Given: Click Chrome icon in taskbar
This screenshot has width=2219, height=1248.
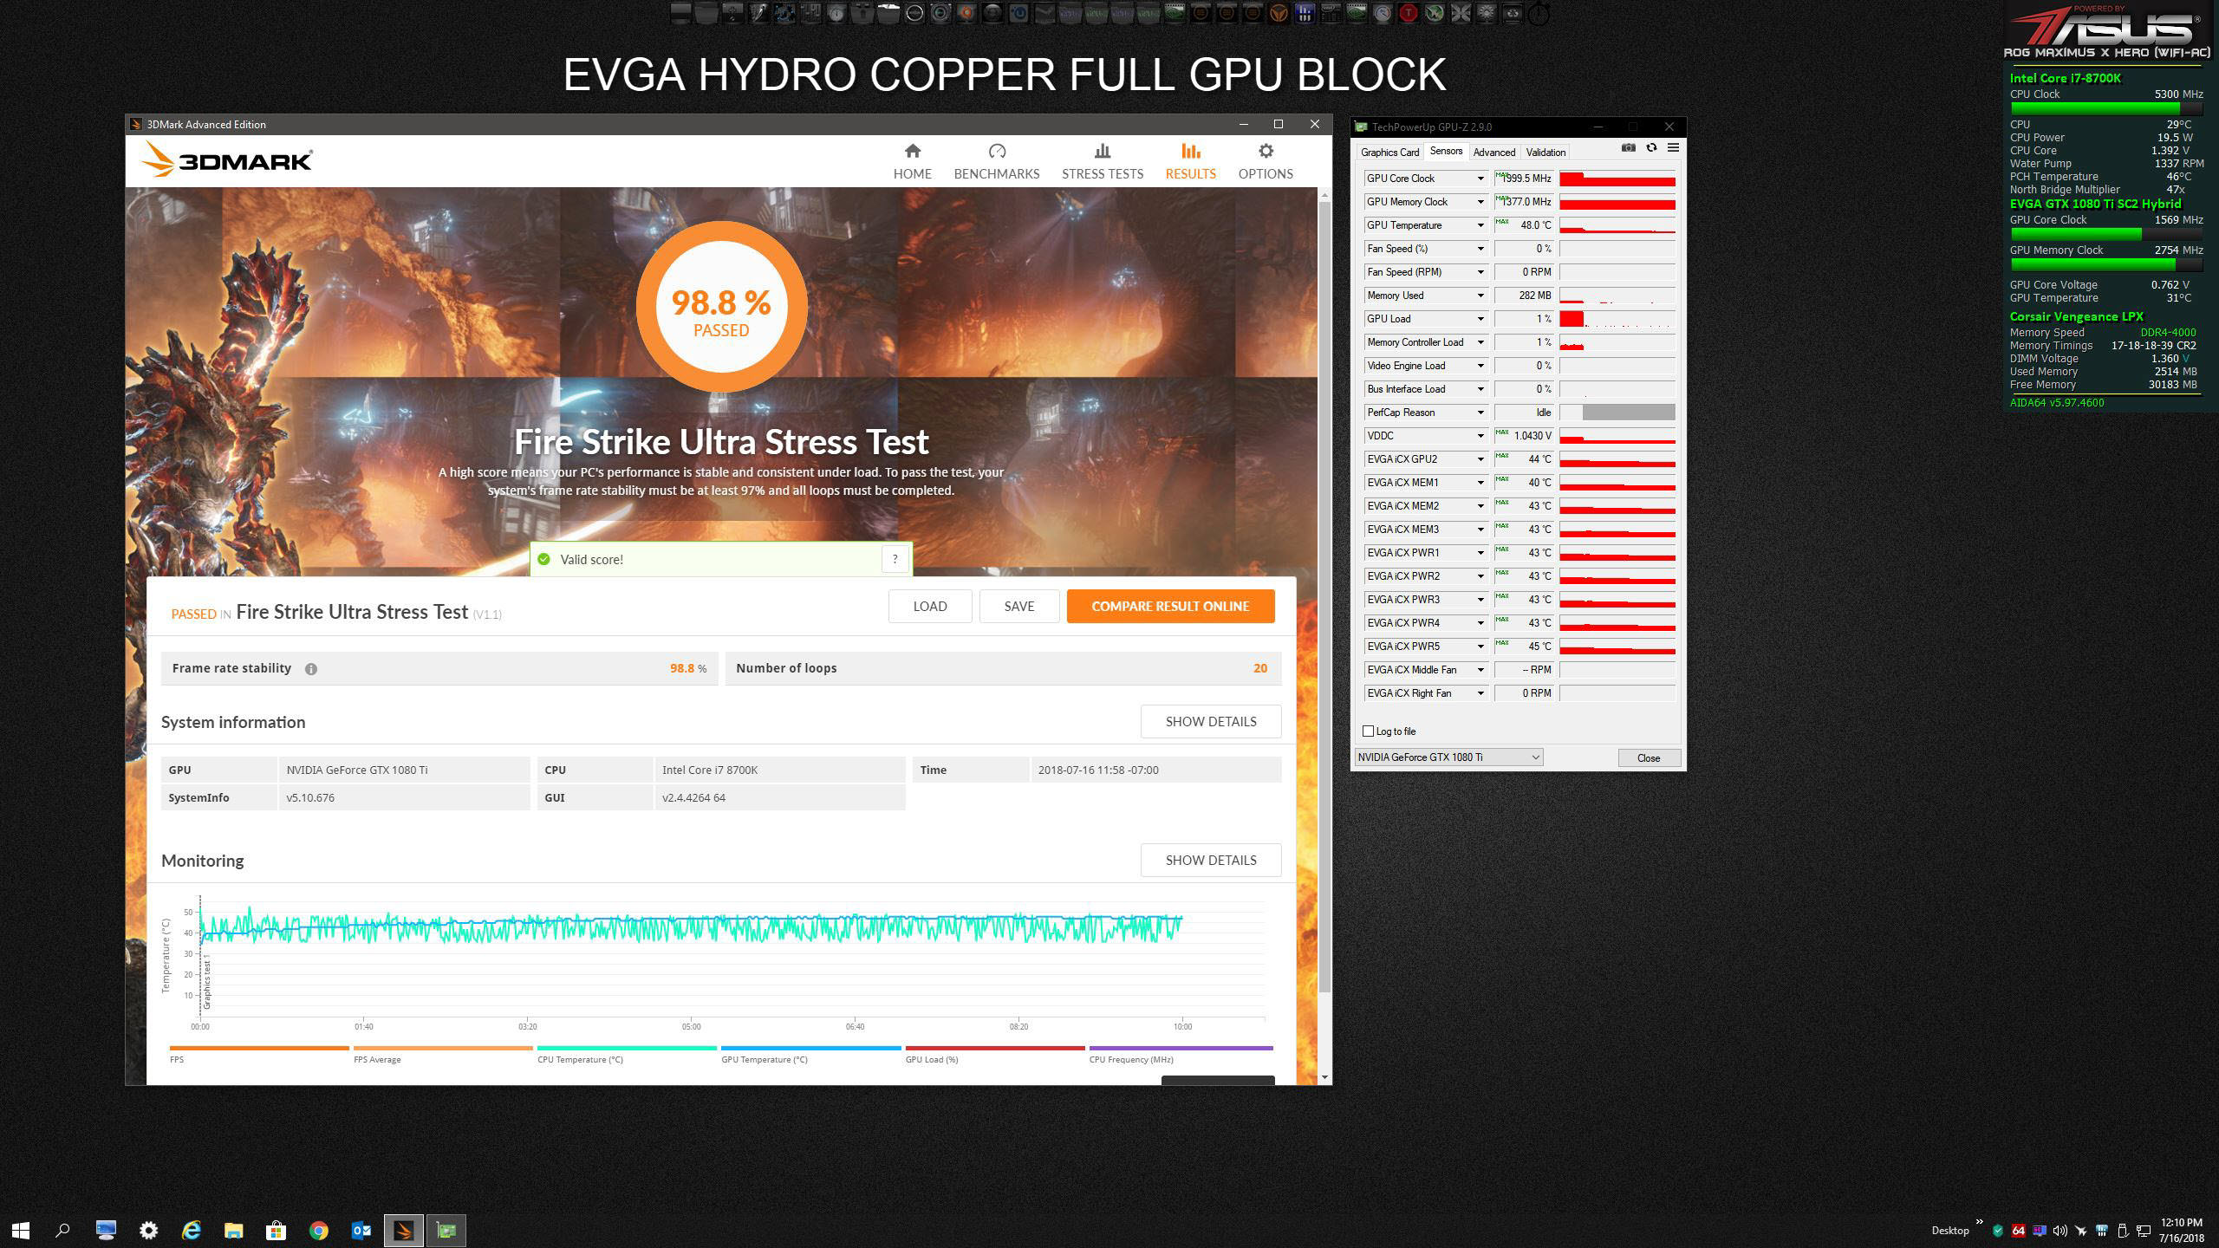Looking at the screenshot, I should (x=319, y=1231).
